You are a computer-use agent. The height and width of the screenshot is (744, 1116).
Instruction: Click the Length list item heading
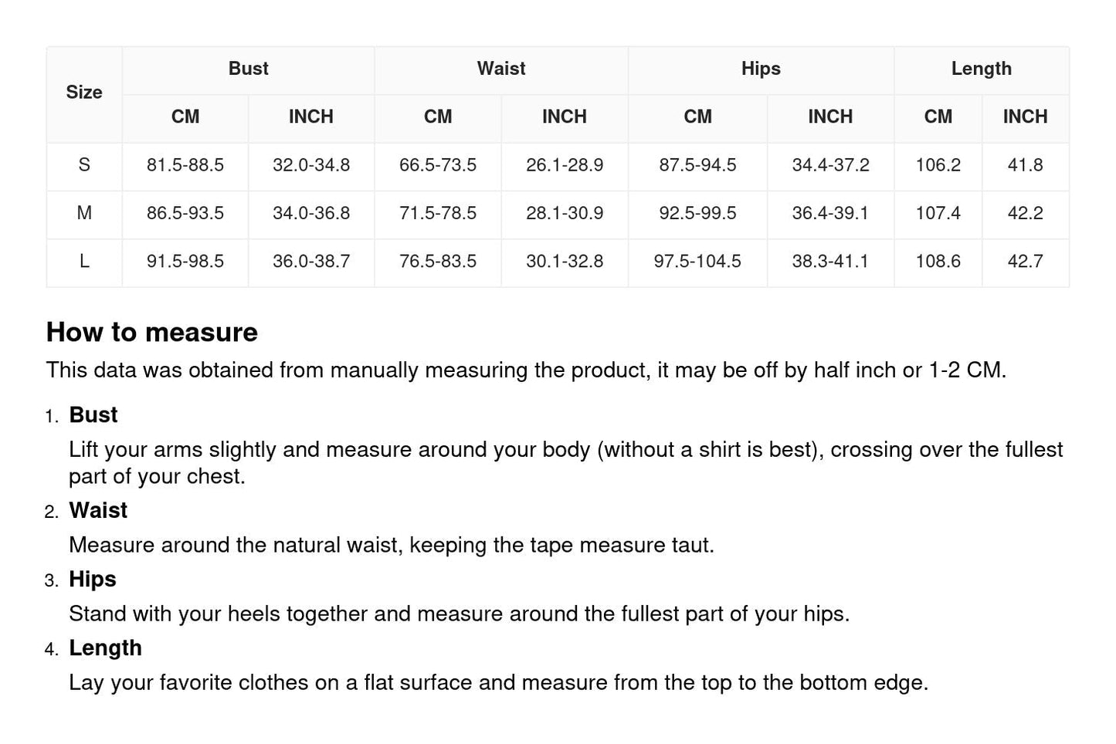point(105,648)
